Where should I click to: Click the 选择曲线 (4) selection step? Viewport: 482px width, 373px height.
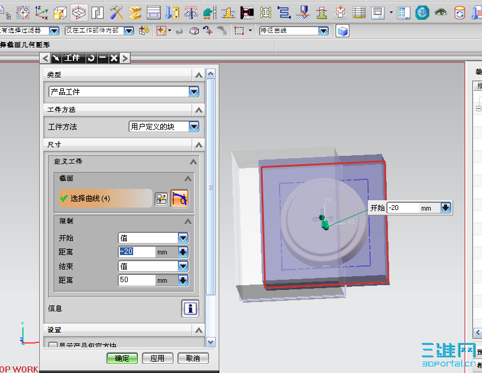point(105,199)
